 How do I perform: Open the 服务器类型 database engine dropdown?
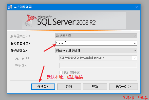[x=96, y=36]
